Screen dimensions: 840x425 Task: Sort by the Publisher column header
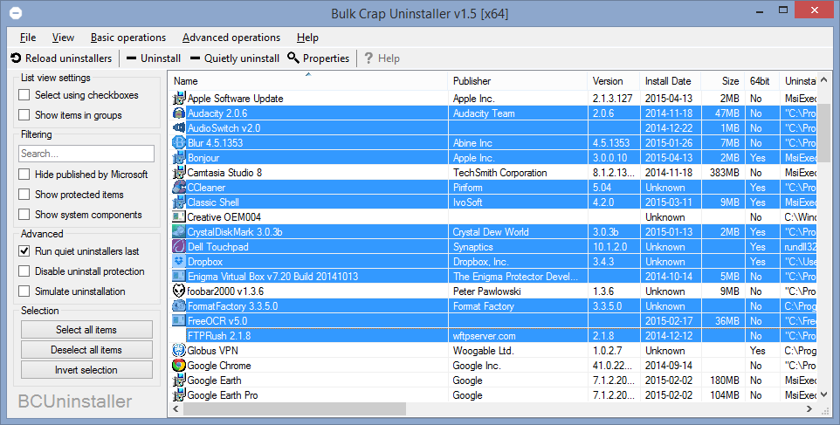(518, 81)
